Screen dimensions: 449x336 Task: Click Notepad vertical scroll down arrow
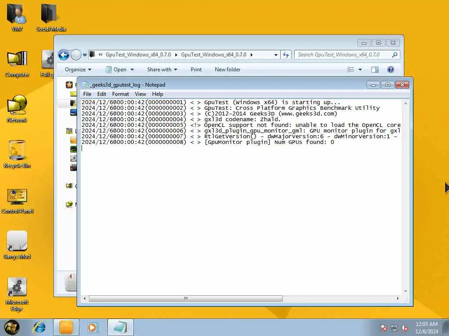point(406,291)
